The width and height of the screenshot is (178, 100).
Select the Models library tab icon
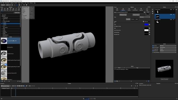point(19,9)
